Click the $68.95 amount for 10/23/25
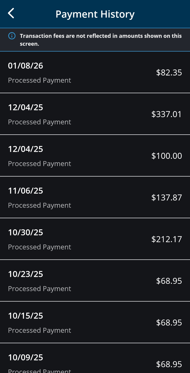The width and height of the screenshot is (190, 373). 169,281
